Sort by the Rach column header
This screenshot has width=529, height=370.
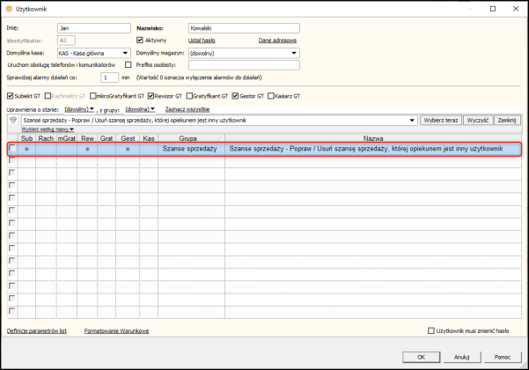click(x=46, y=138)
